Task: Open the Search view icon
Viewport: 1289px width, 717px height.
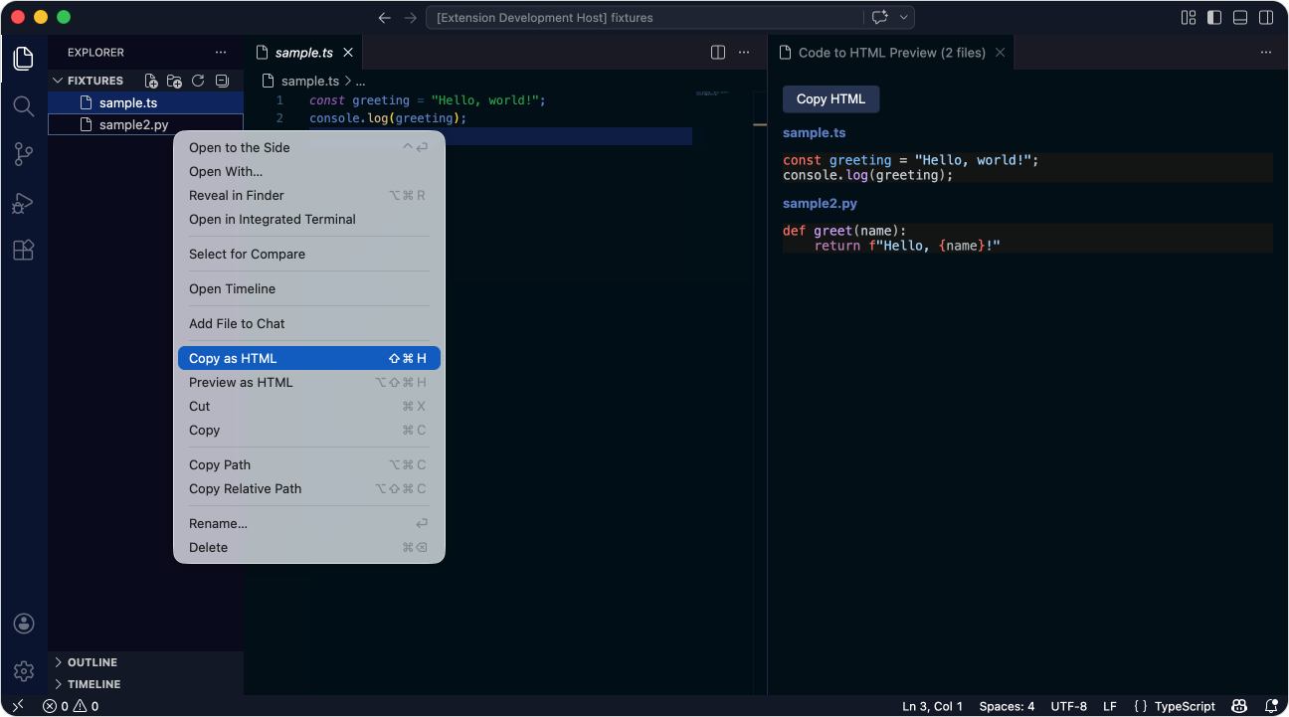Action: click(x=24, y=105)
